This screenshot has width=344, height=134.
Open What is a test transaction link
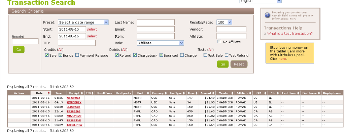(290, 34)
